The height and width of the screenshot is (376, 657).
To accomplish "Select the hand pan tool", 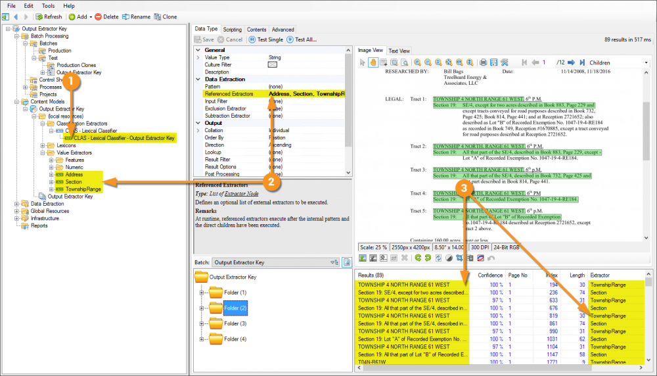I will tap(373, 62).
